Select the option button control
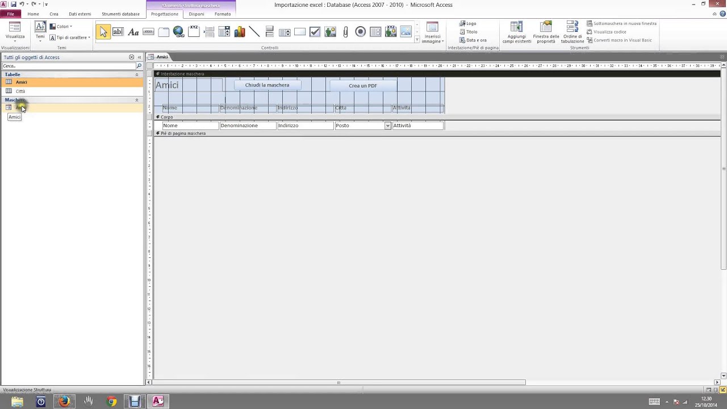This screenshot has height=409, width=727. (360, 32)
